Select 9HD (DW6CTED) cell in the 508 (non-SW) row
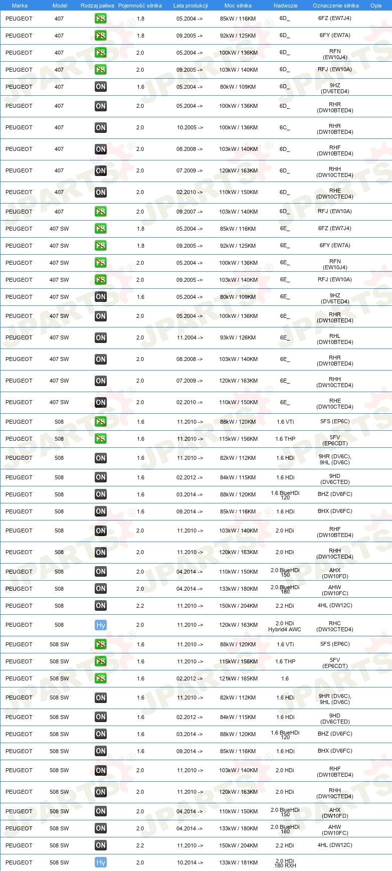Viewport: 392px width, 871px height. [x=335, y=479]
